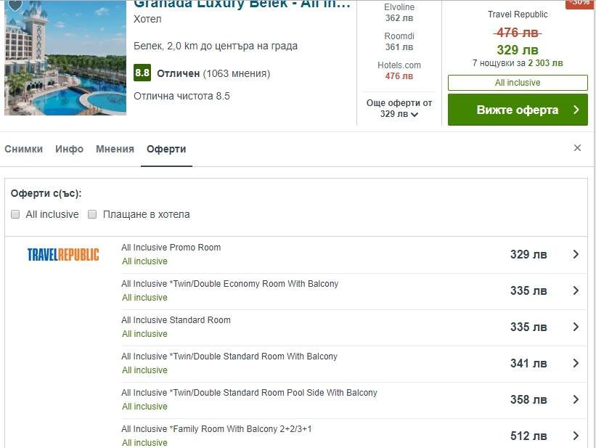Expand Още оферти от 329 лв dropdown
This screenshot has height=448, width=596.
click(x=399, y=108)
